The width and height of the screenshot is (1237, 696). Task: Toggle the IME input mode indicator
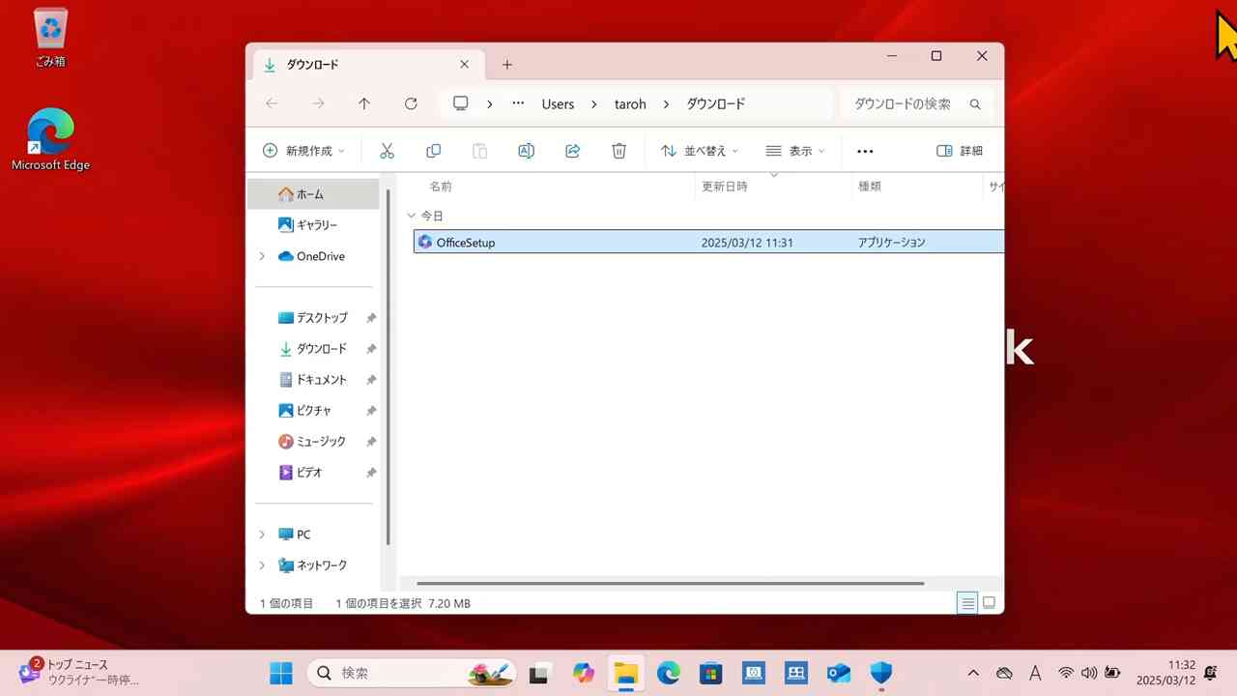coord(1034,673)
